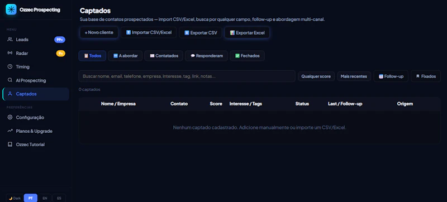Image resolution: width=447 pixels, height=202 pixels.
Task: Toggle the Fixados pinned filter
Action: tap(426, 76)
